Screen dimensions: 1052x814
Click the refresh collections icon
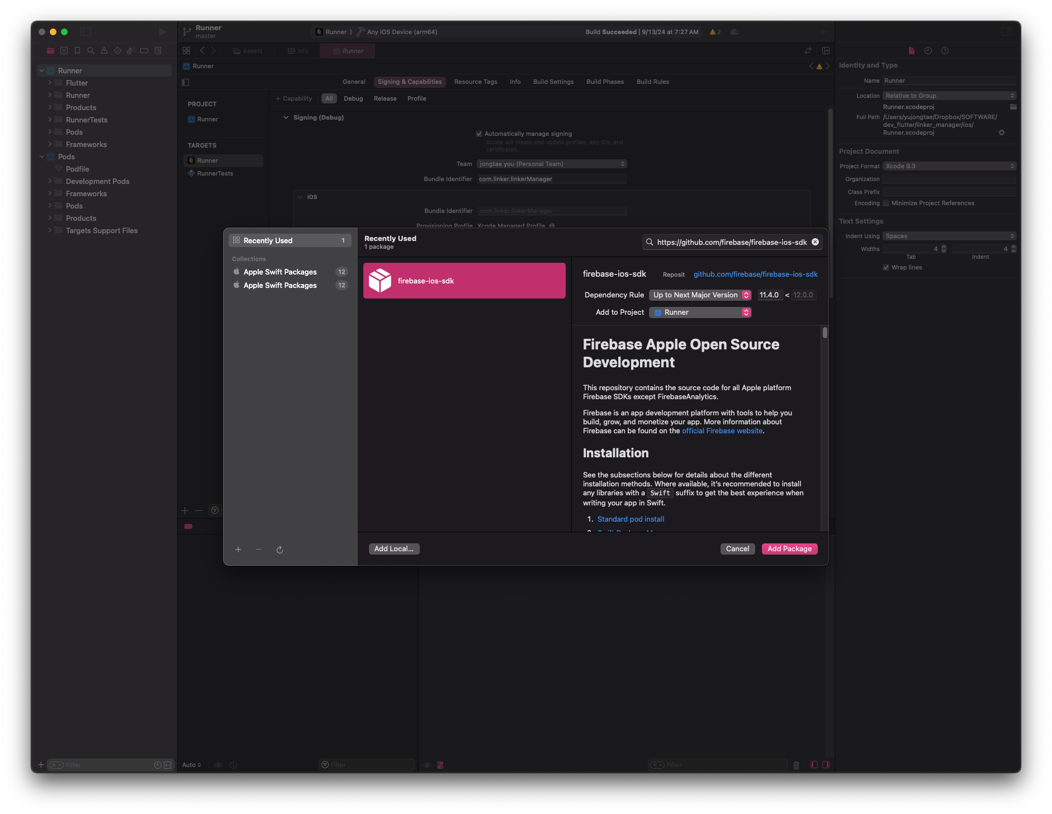pyautogui.click(x=279, y=550)
